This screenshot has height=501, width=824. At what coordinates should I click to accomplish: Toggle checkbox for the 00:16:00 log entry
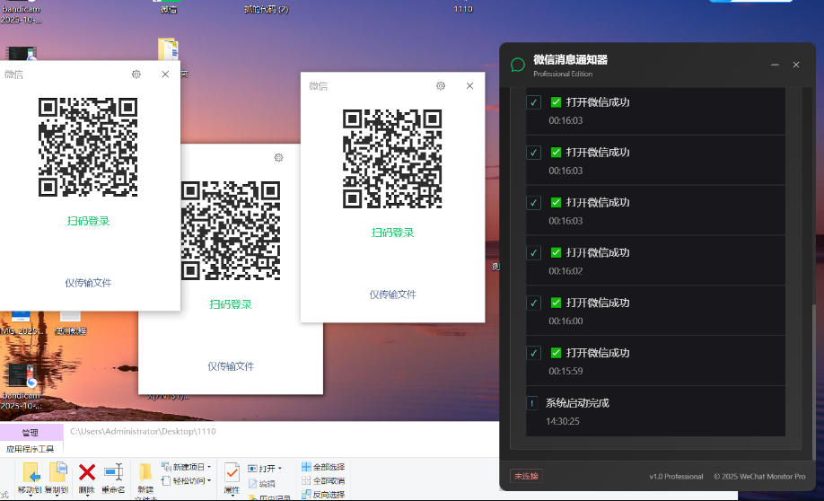tap(533, 303)
